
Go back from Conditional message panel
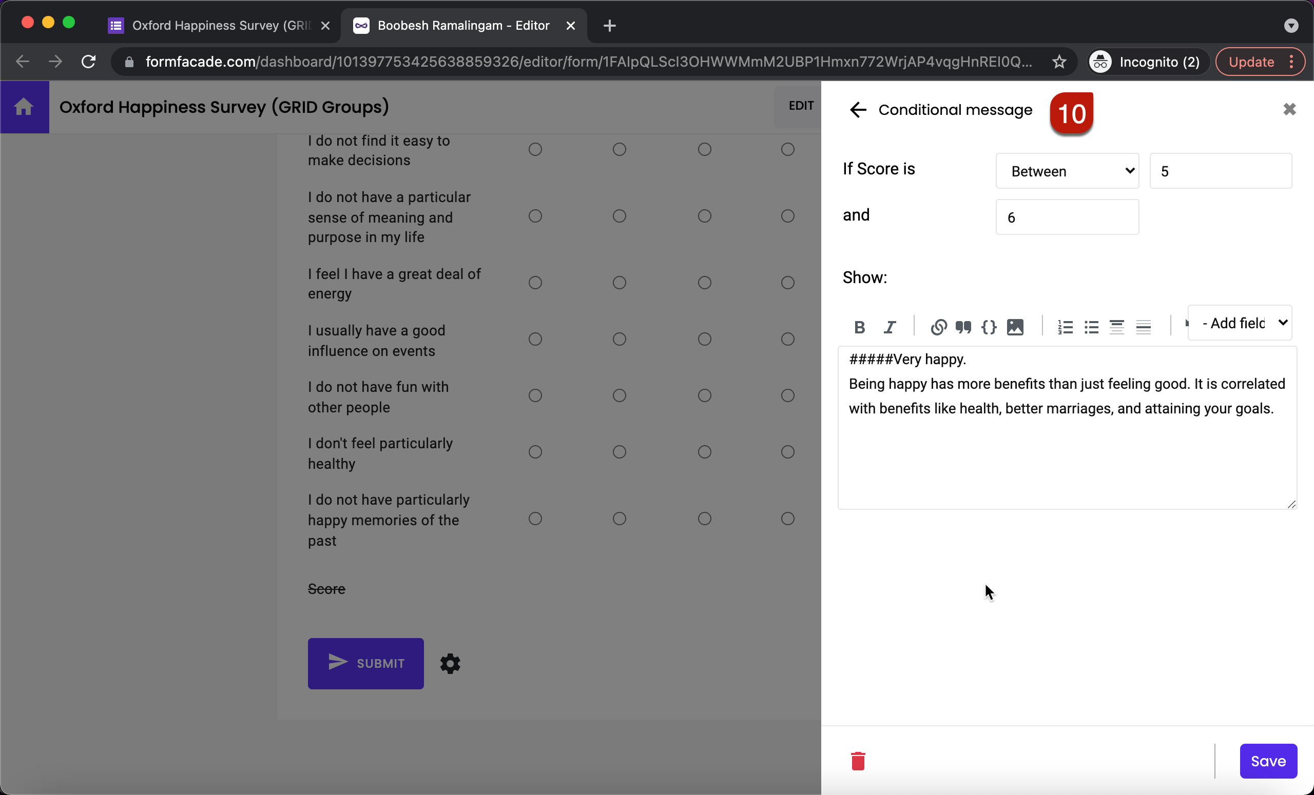(x=858, y=109)
